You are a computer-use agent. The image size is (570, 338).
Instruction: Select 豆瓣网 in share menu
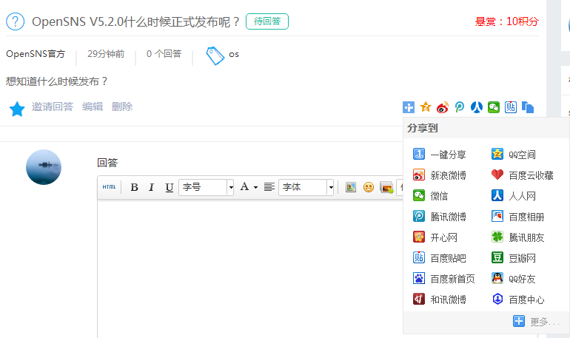click(x=514, y=258)
